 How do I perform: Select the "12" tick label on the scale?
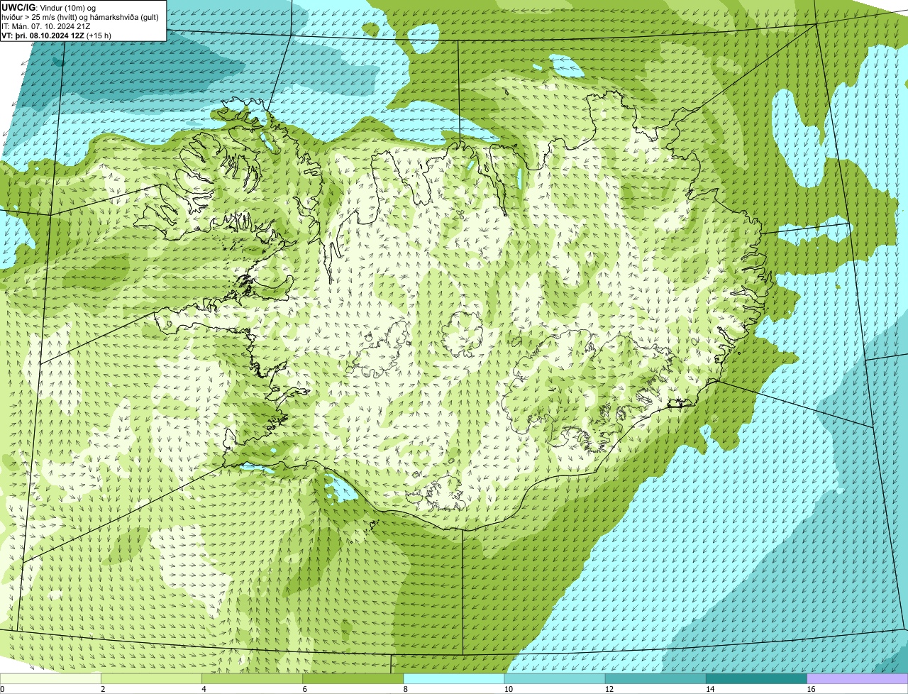tap(609, 689)
